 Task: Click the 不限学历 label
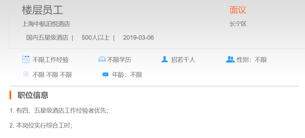point(119,60)
